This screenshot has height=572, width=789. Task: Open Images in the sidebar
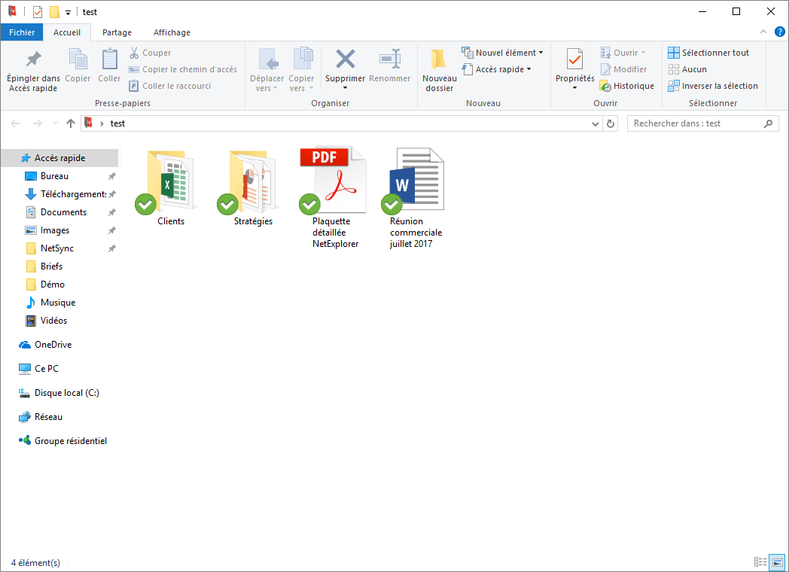pyautogui.click(x=55, y=230)
